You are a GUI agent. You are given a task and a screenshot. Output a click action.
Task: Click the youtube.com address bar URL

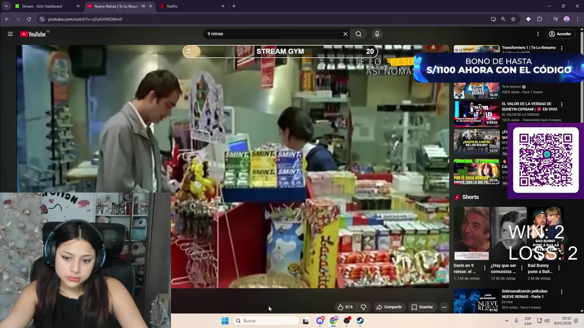point(85,19)
